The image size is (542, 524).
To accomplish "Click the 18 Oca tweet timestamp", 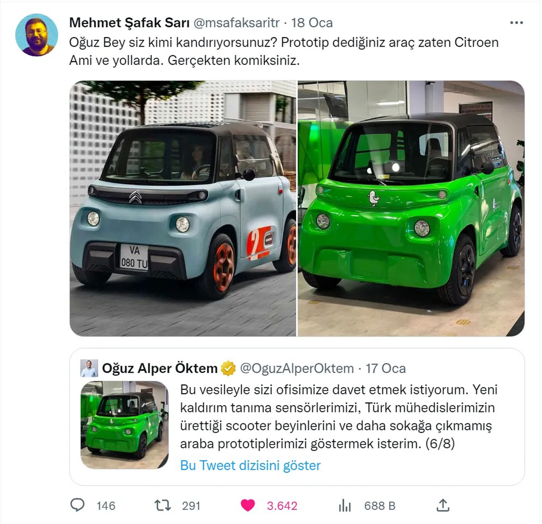I will [x=312, y=23].
